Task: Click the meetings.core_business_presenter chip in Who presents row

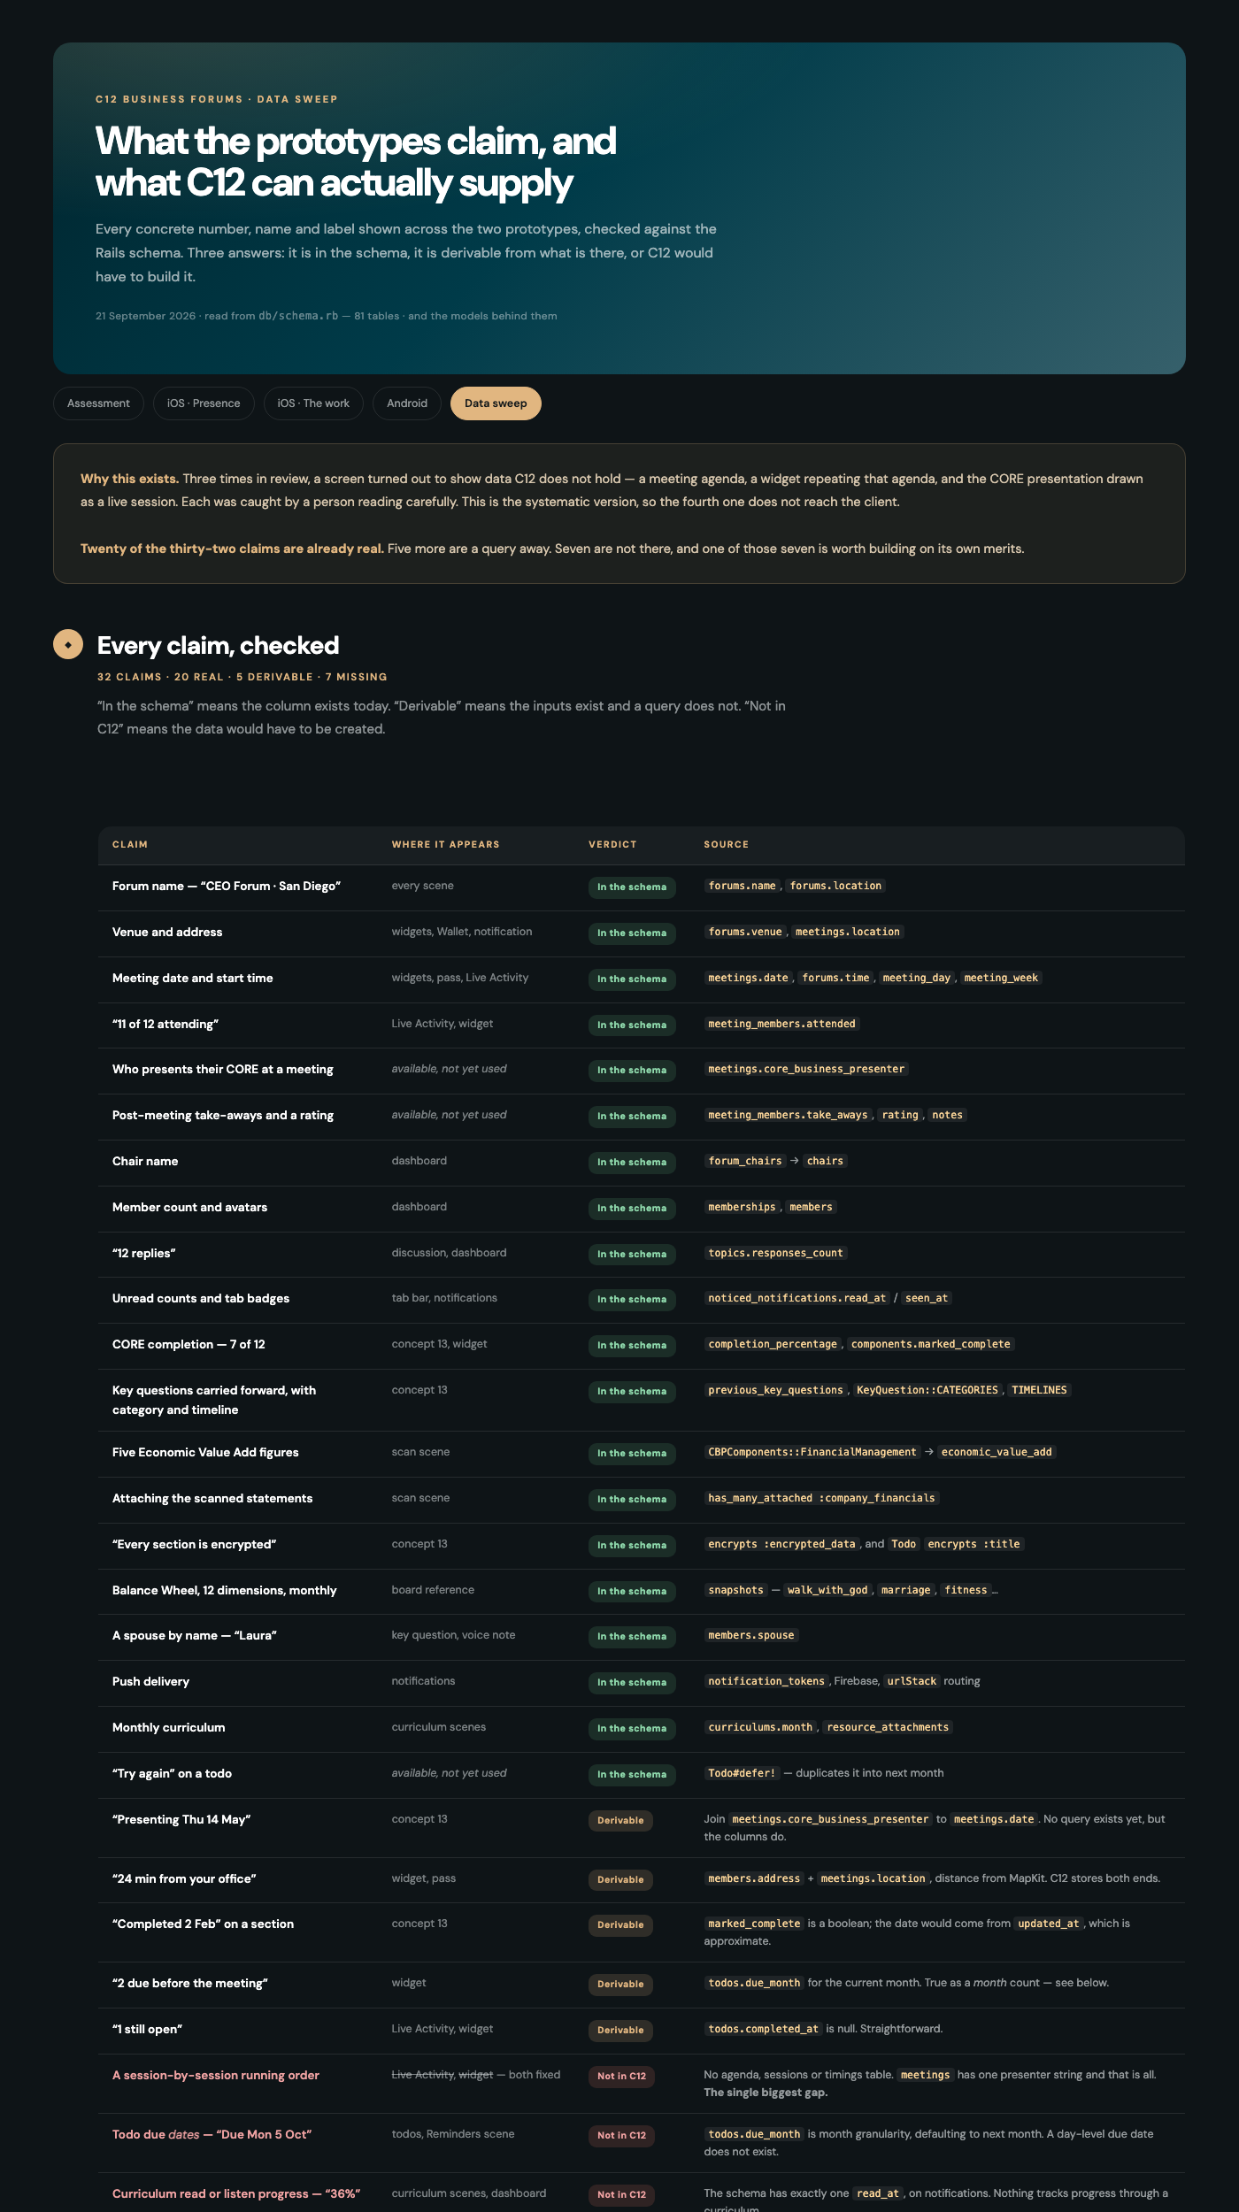Action: point(806,1069)
